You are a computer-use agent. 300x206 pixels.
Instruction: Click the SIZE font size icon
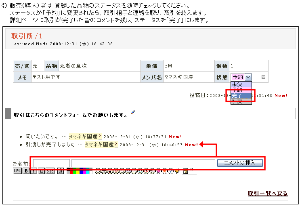click(50, 171)
